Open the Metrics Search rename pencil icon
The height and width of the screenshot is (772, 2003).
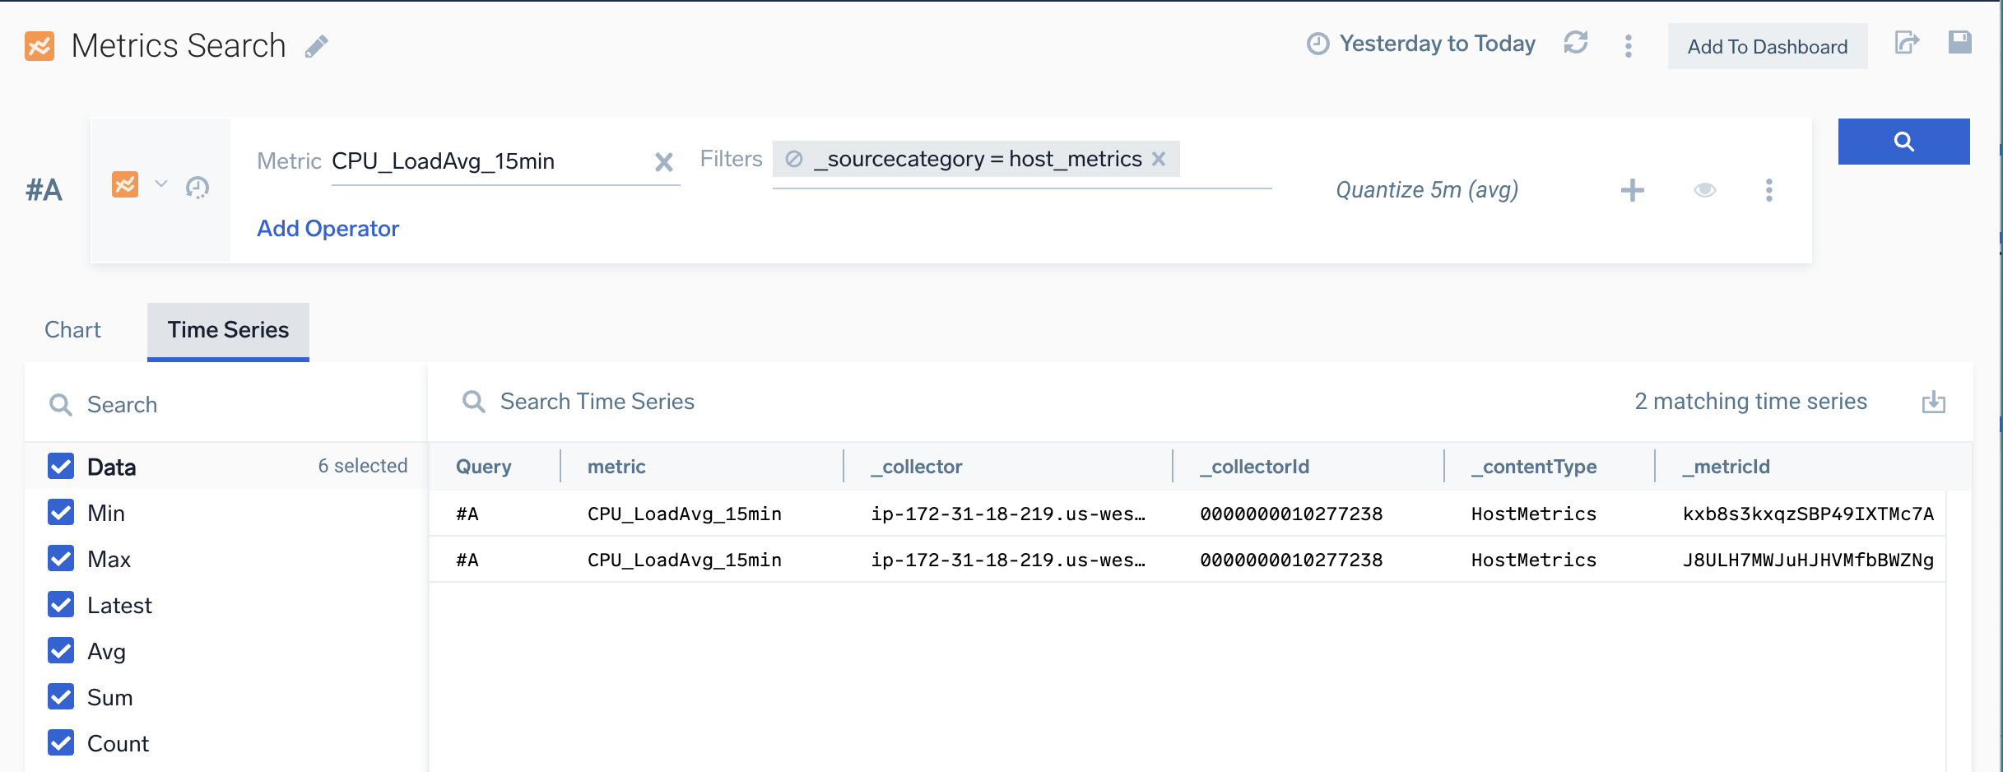[316, 47]
